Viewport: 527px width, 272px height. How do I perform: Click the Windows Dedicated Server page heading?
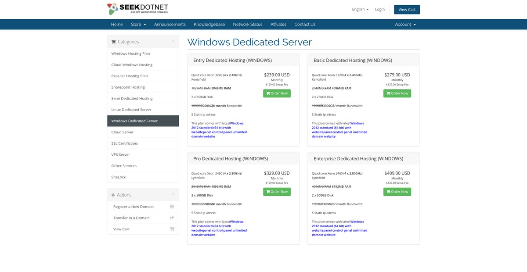249,42
